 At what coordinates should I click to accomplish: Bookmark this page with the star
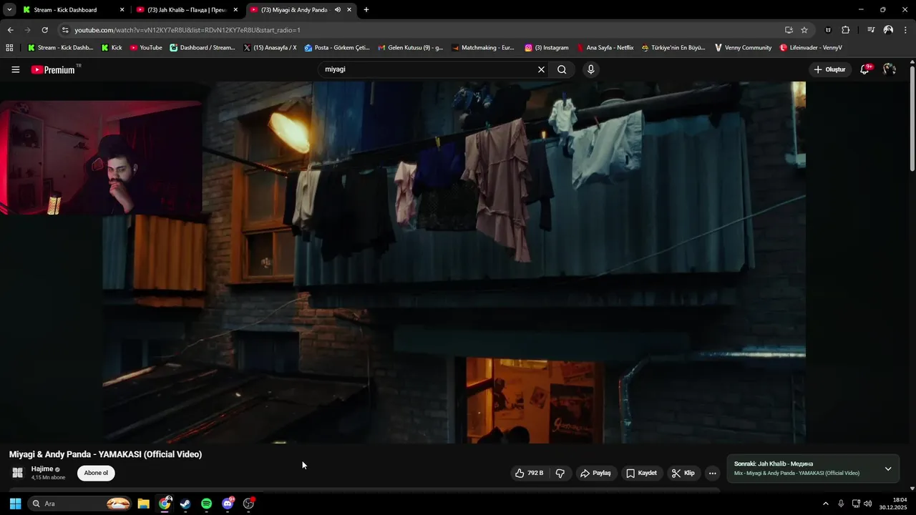(x=804, y=30)
